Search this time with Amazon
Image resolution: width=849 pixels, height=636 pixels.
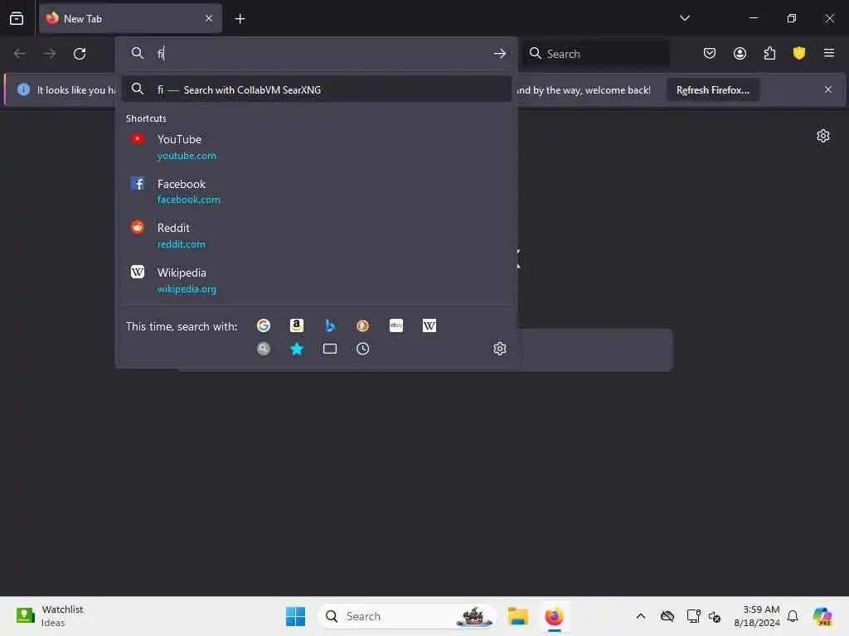coord(297,325)
